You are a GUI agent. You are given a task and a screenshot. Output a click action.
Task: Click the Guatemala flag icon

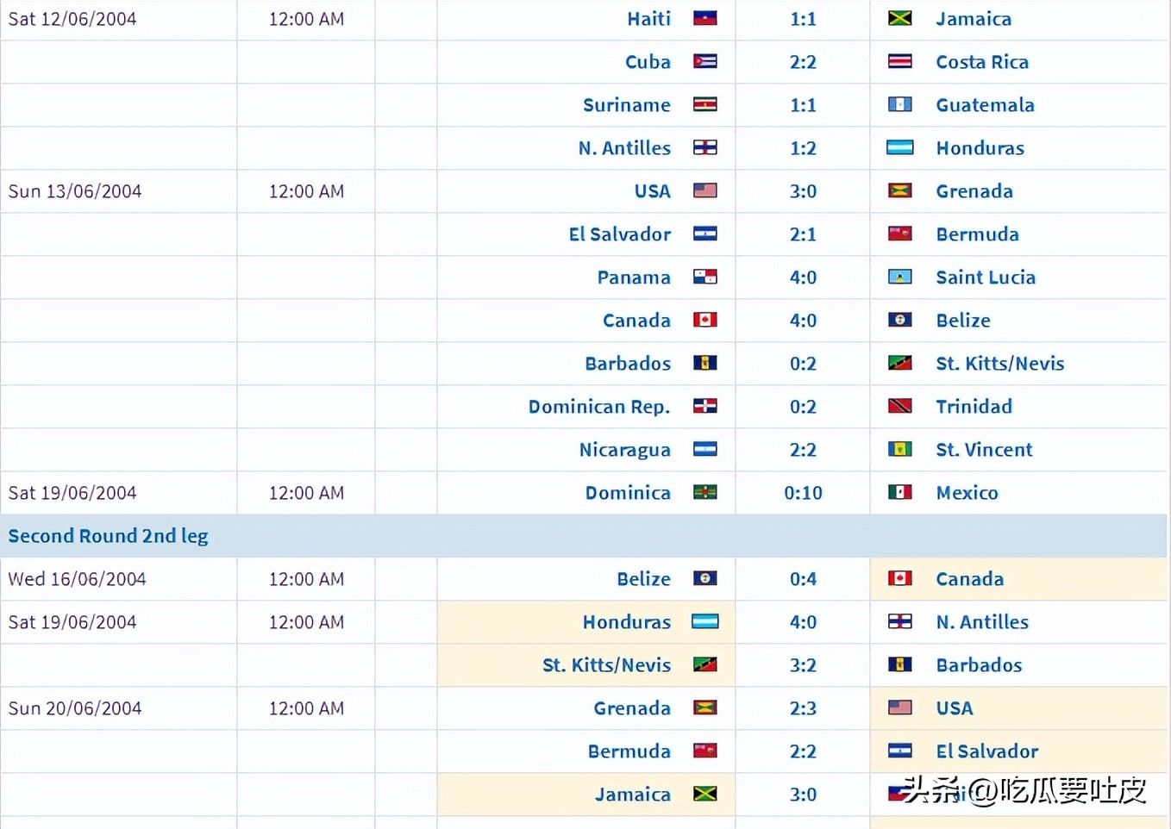[899, 104]
